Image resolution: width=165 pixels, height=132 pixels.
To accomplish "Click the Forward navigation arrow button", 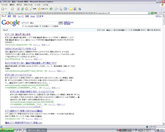I will point(12,9).
